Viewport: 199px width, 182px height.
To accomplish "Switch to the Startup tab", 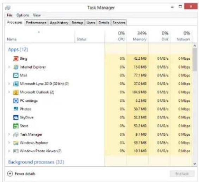I will tap(77, 23).
